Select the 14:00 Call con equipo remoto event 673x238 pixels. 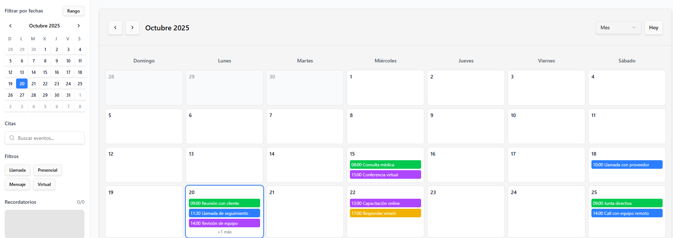[626, 213]
